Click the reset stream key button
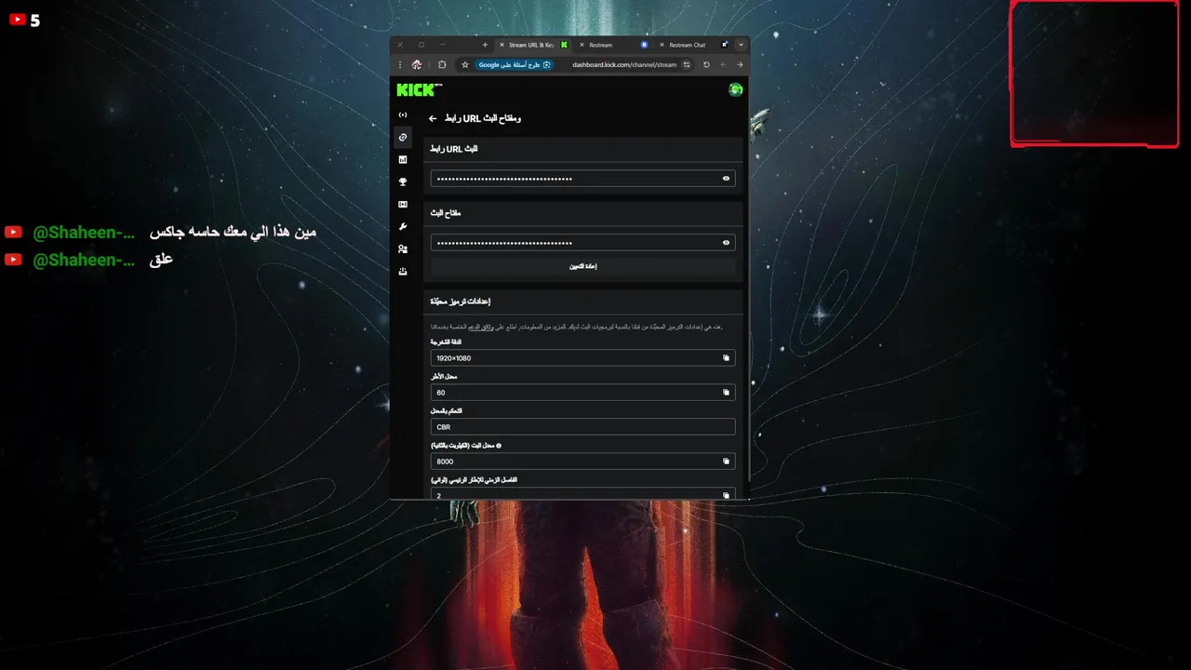This screenshot has width=1191, height=670. [582, 266]
